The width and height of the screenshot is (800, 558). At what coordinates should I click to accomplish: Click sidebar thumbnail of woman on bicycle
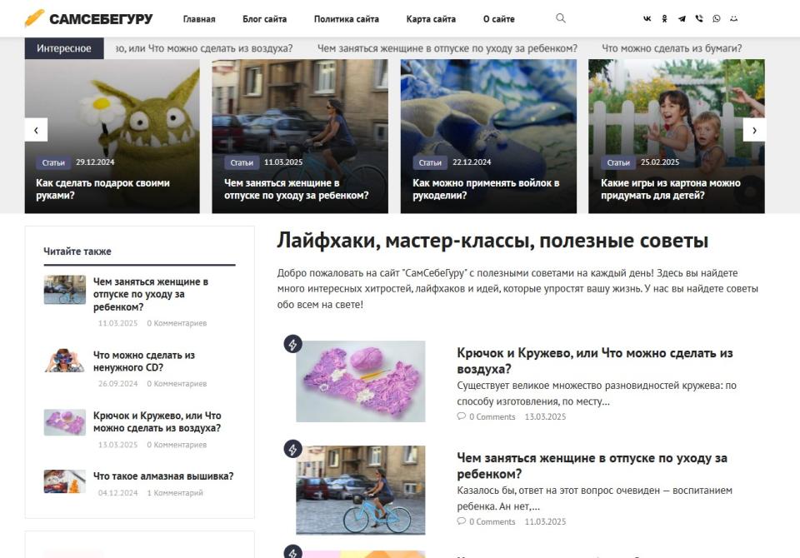pos(65,290)
